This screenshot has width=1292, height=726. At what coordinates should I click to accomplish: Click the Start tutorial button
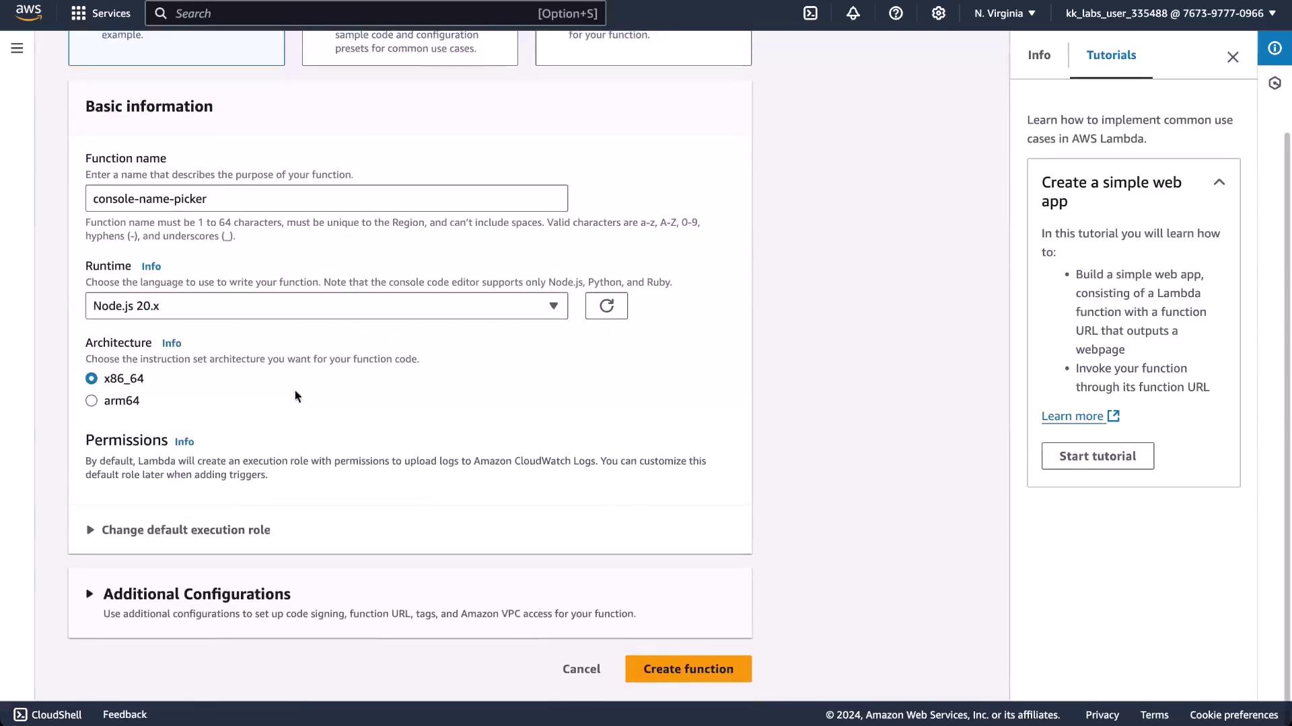click(x=1098, y=456)
